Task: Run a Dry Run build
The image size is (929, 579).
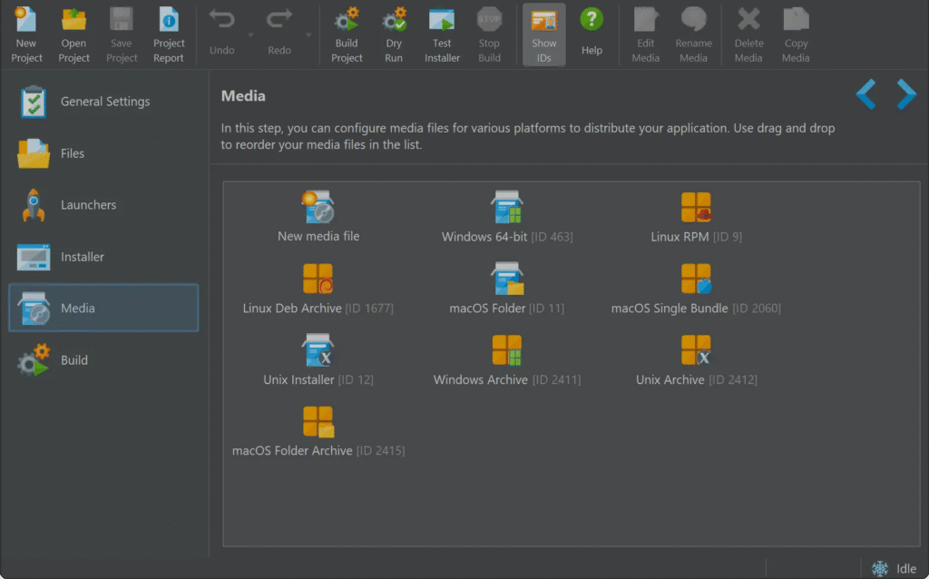Action: tap(394, 34)
